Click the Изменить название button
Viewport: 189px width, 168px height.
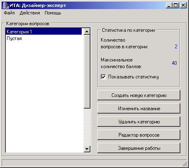139,109
